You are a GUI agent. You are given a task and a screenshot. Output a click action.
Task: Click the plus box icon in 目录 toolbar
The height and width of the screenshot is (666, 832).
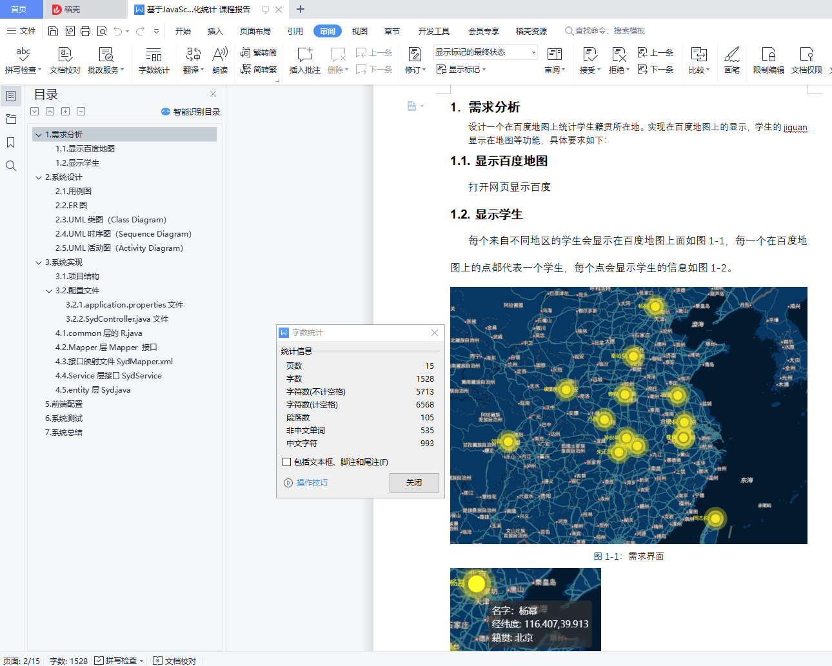[x=66, y=112]
